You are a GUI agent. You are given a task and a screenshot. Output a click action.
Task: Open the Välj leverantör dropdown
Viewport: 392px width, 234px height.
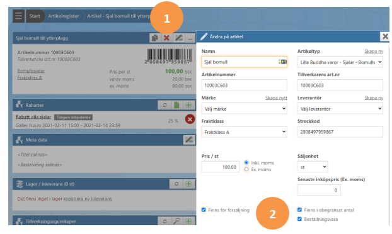pos(340,109)
